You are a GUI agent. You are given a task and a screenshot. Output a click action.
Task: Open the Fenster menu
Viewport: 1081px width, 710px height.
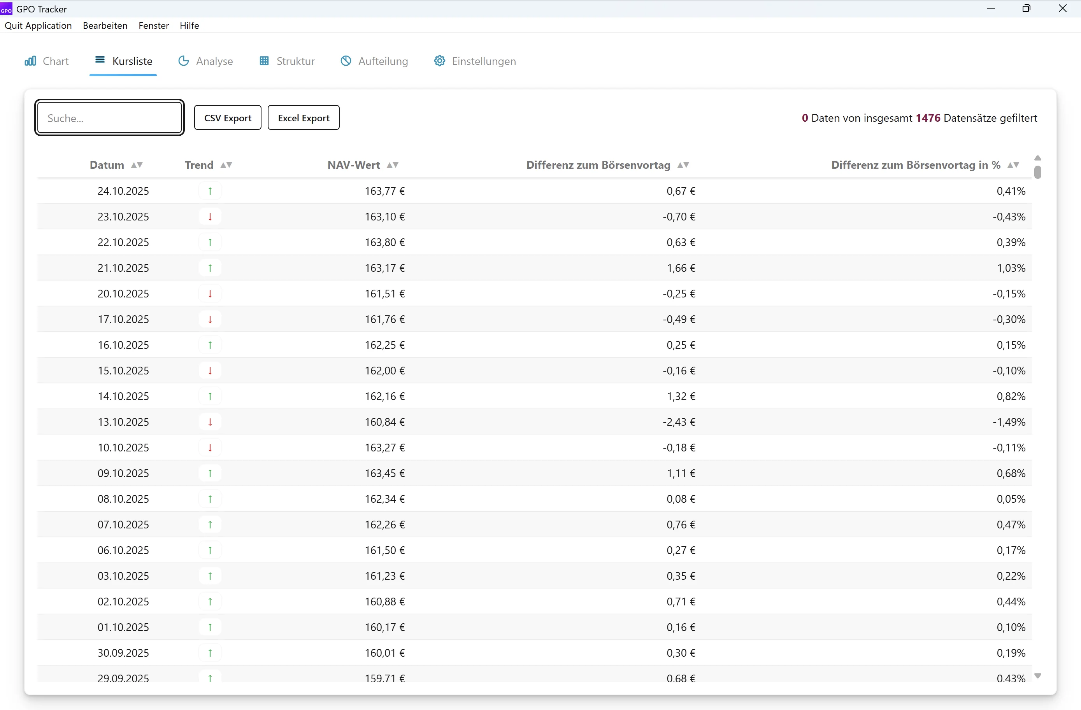(153, 25)
